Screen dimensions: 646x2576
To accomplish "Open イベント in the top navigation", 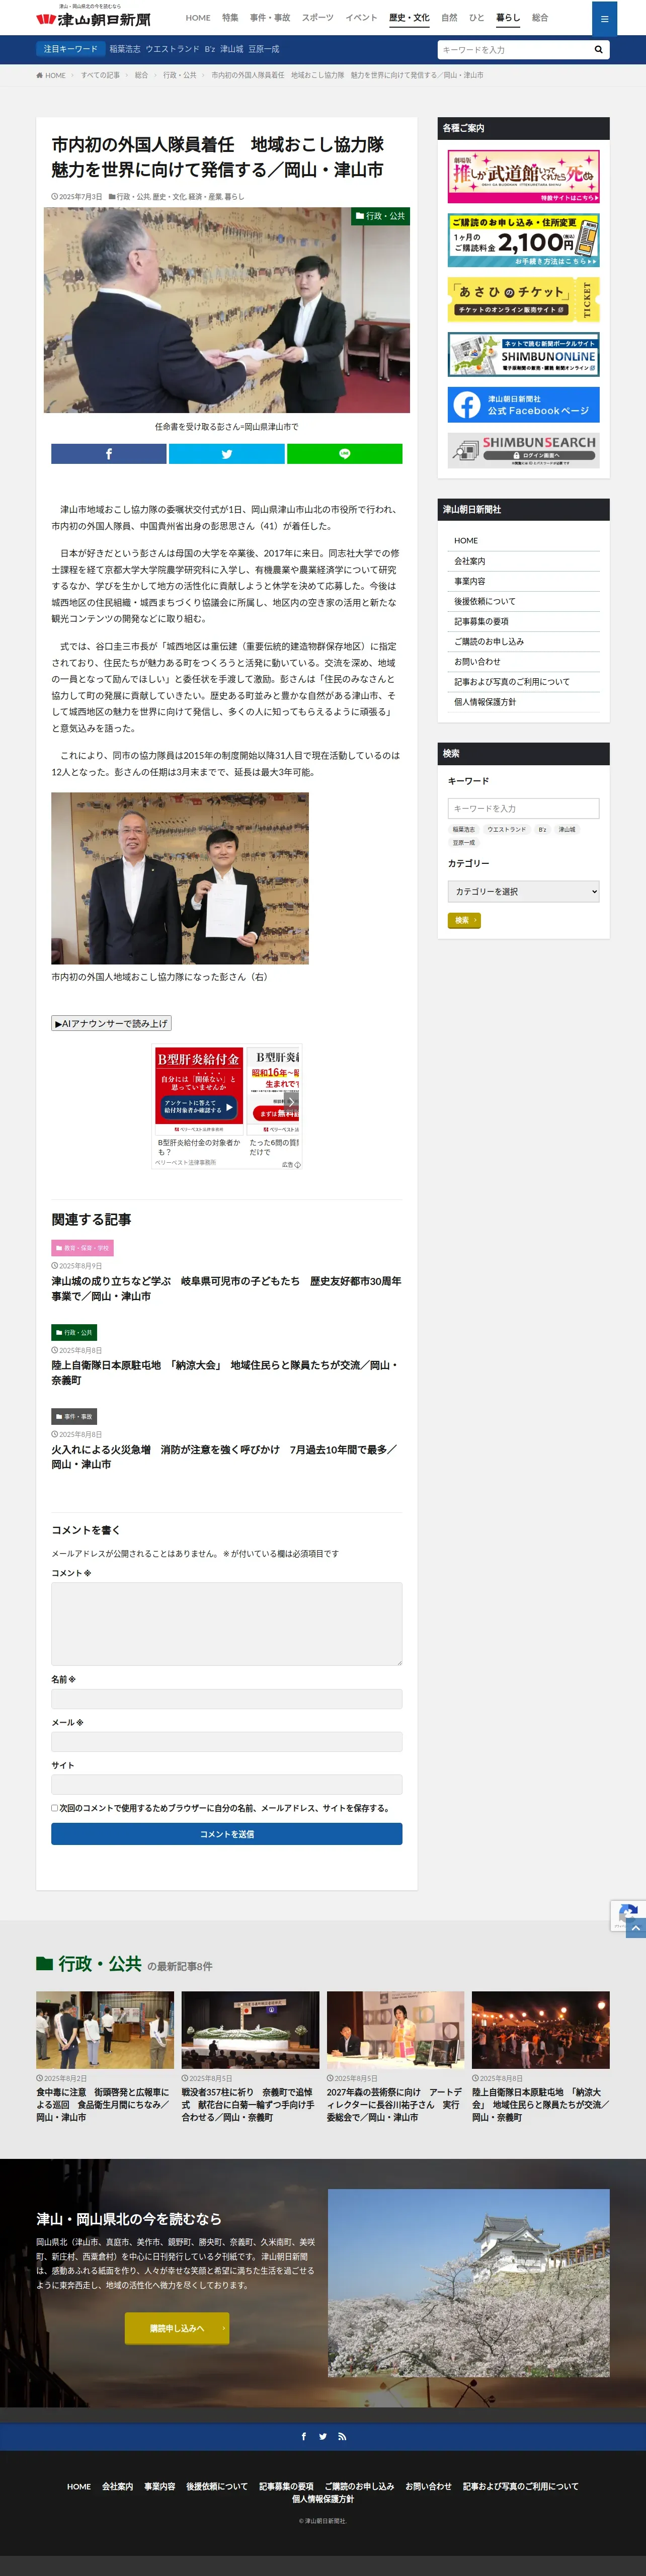I will (x=362, y=18).
